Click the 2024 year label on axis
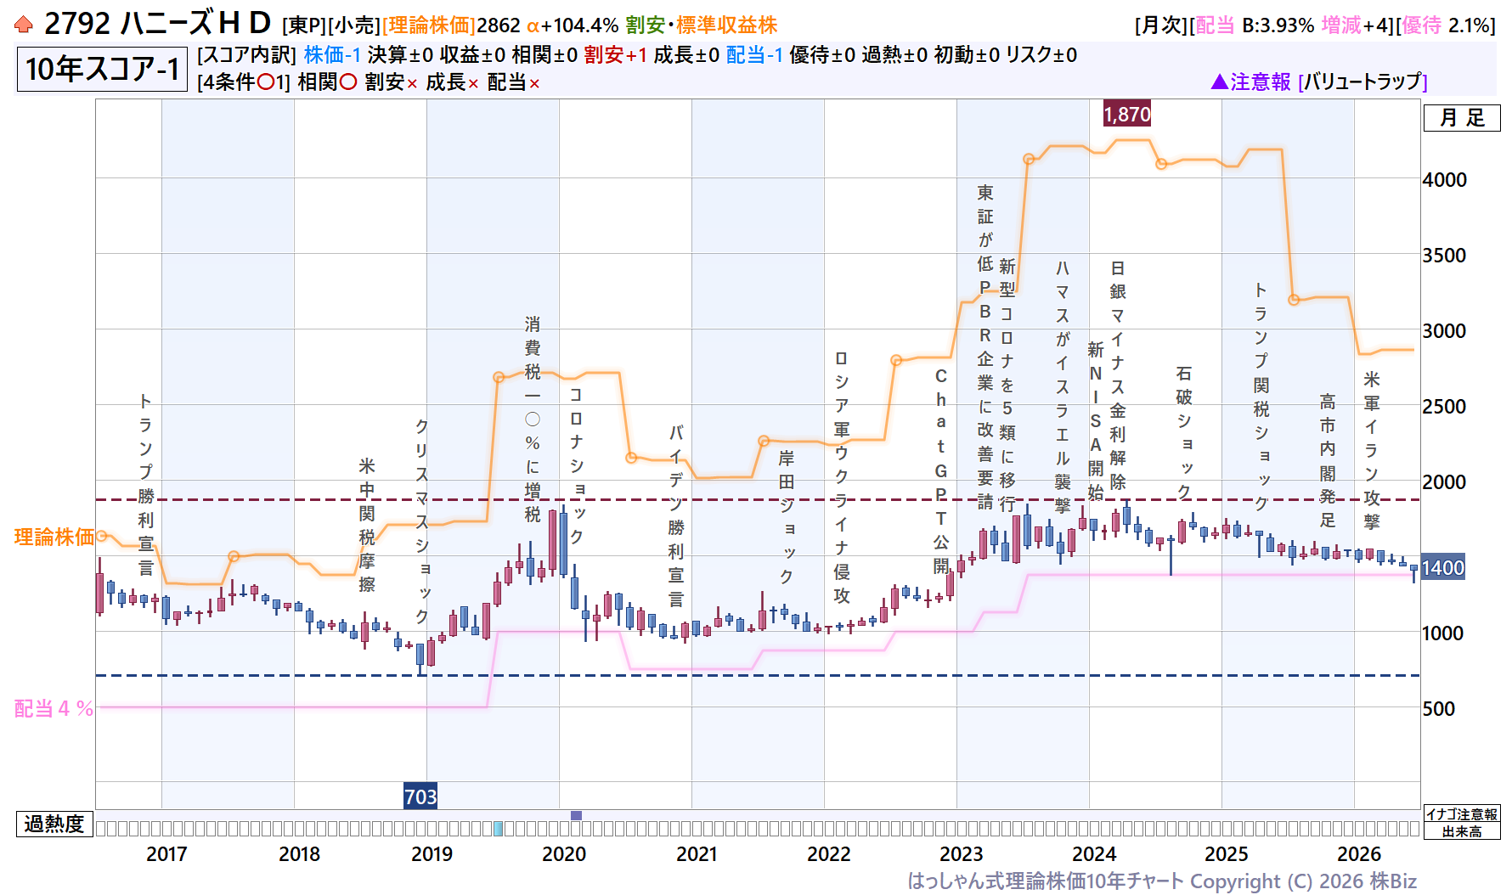1512x895 pixels. [x=1094, y=854]
